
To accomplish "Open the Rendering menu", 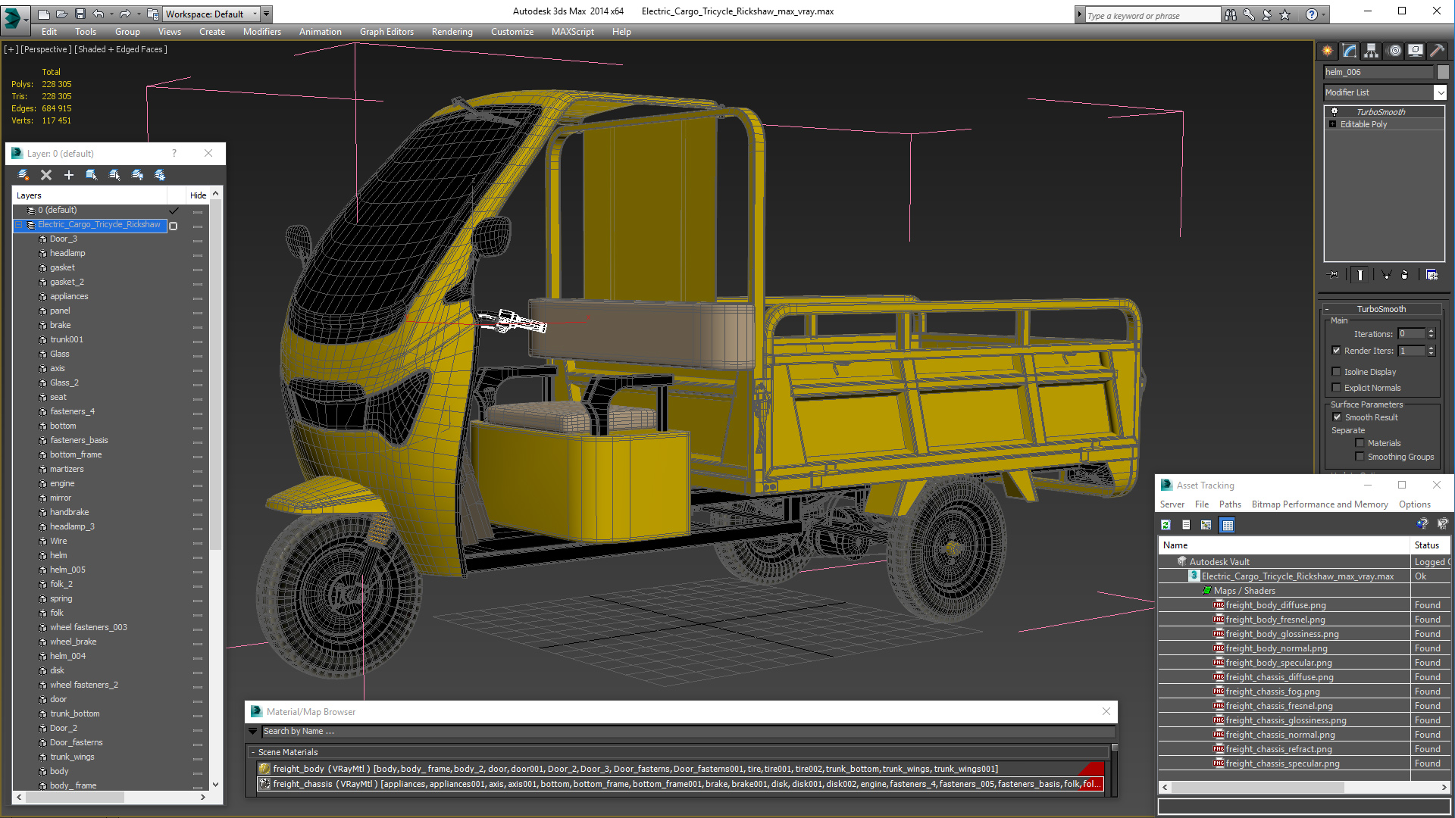I will (x=452, y=32).
